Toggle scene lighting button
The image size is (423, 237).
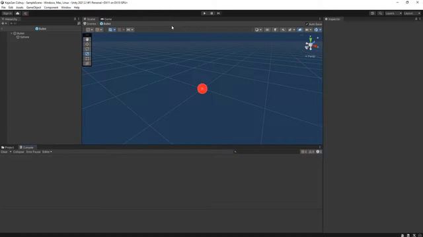point(275,30)
